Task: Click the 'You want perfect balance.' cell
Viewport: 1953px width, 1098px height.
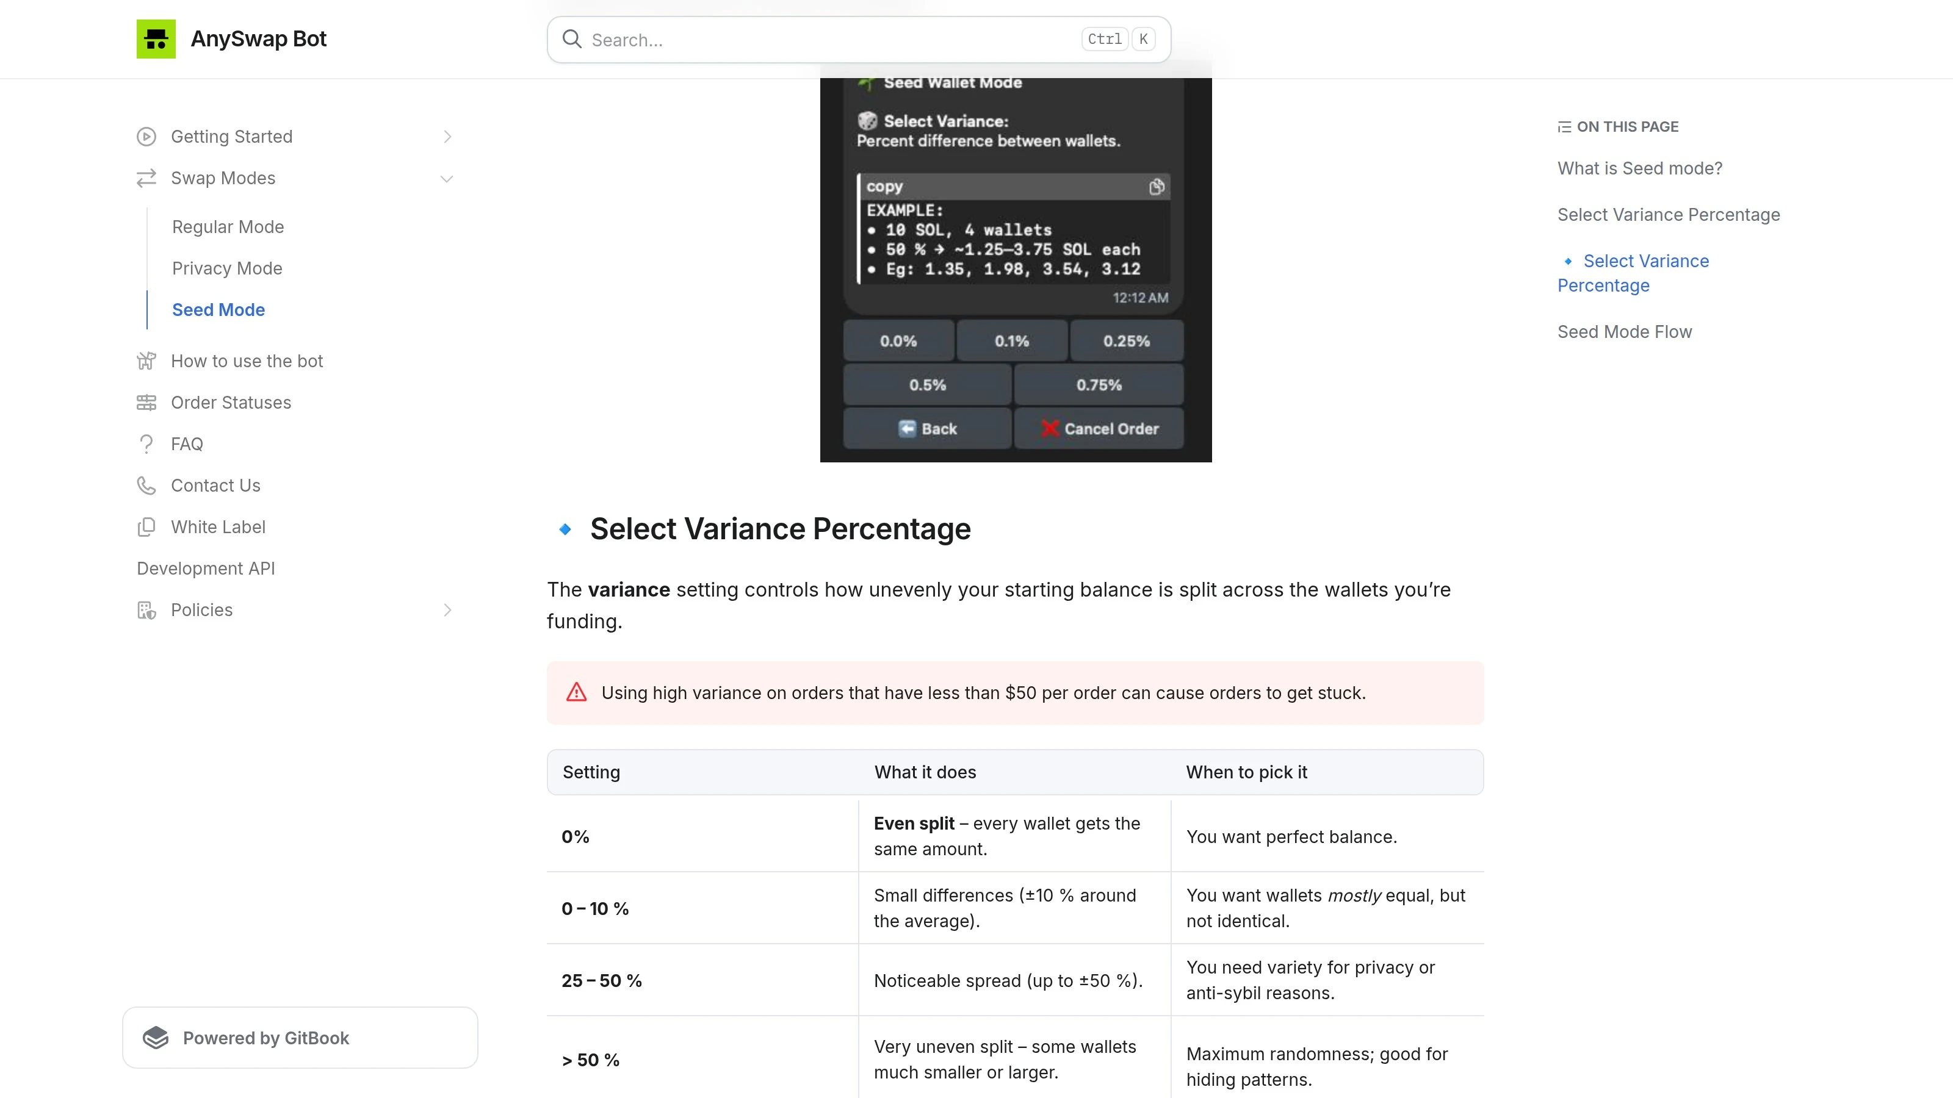Action: (x=1327, y=836)
